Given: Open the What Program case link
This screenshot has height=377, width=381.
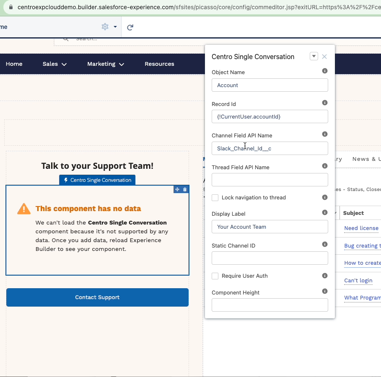Looking at the screenshot, I should point(362,297).
